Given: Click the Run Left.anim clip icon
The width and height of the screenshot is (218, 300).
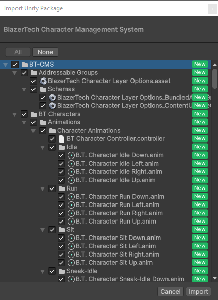Looking at the screenshot, I should coord(71,205).
